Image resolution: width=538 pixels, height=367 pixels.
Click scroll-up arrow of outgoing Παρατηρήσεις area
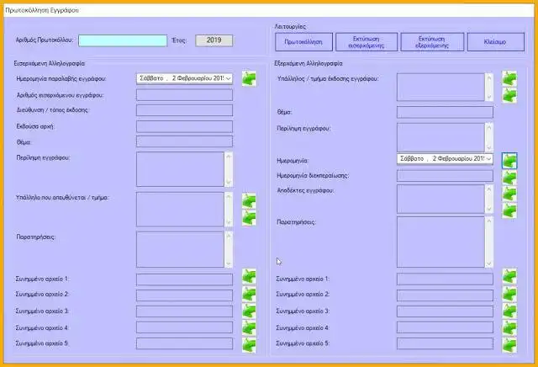[489, 221]
